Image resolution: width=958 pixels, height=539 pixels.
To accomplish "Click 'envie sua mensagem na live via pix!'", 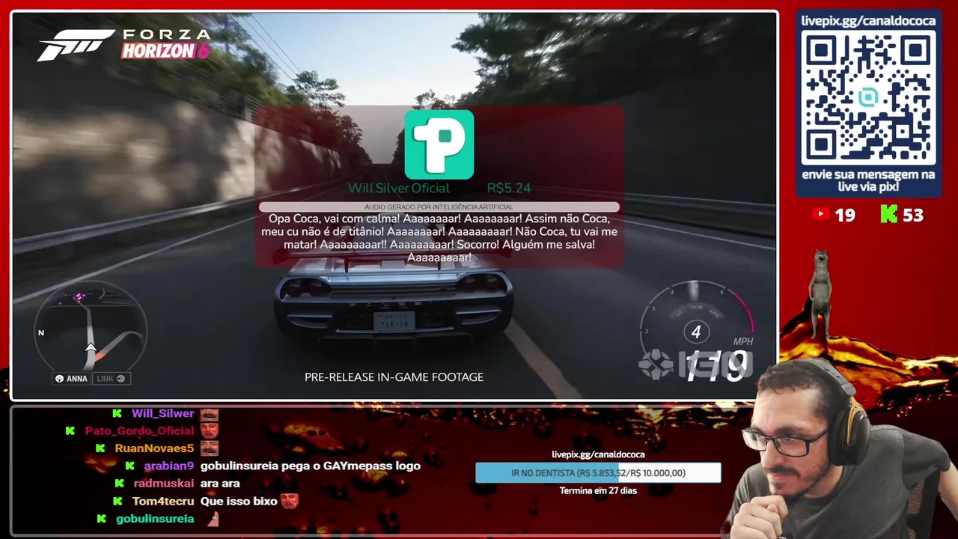I will [868, 180].
